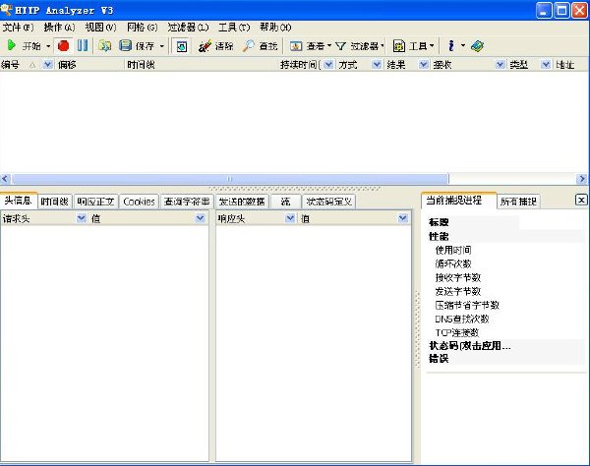590x466 pixels.
Task: Open the 文件(F) menu
Action: pos(18,28)
